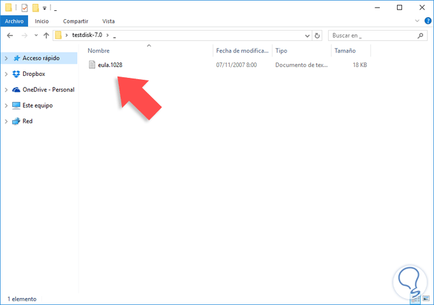Click the eula.1028 text document icon
The image size is (434, 305).
pyautogui.click(x=92, y=64)
